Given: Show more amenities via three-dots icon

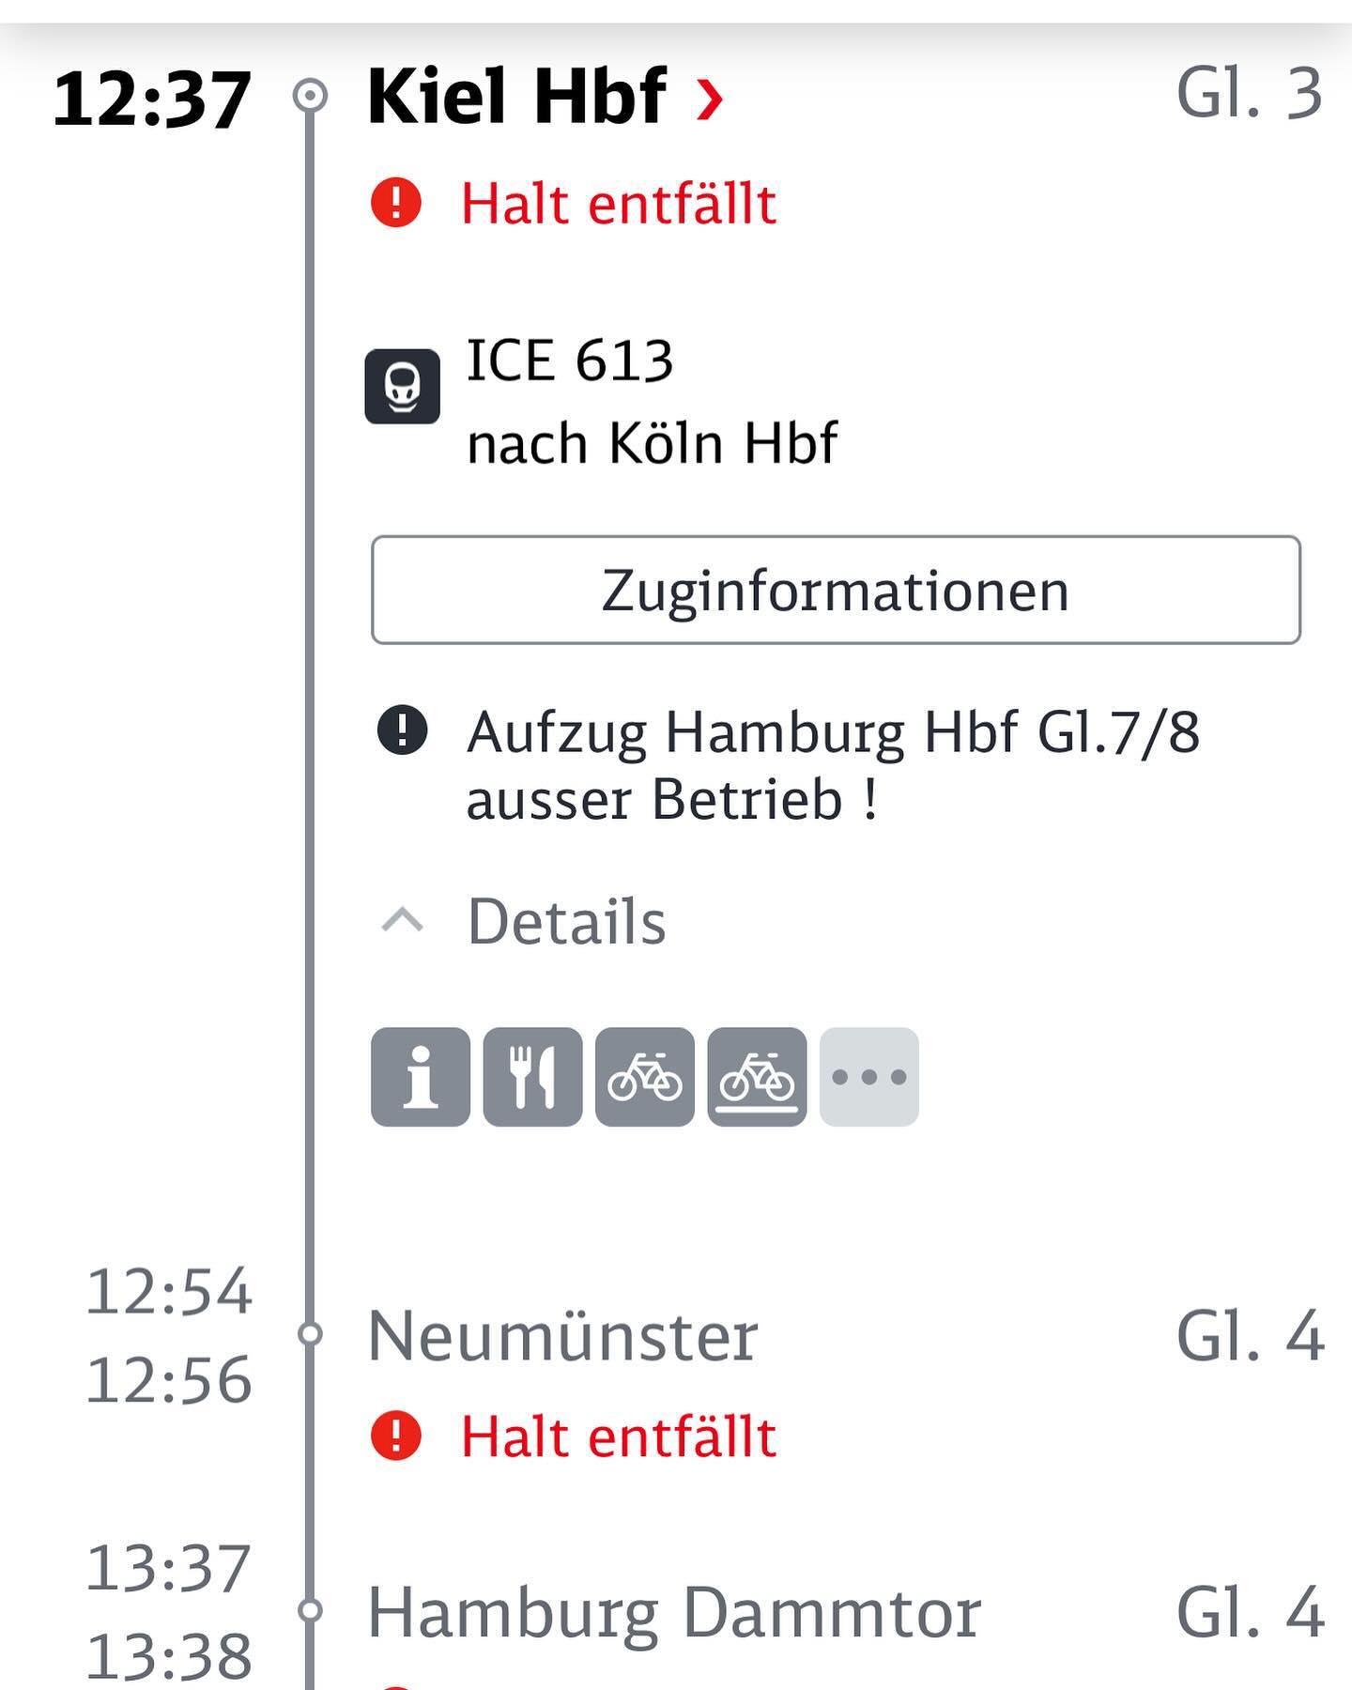Looking at the screenshot, I should tap(869, 1077).
